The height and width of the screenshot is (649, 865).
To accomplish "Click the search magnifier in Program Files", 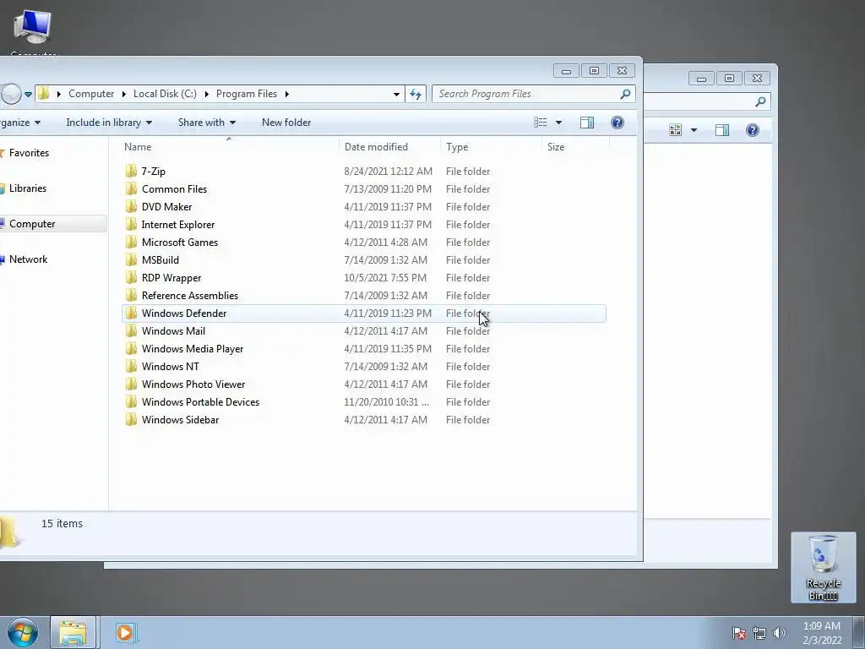I will pyautogui.click(x=625, y=95).
